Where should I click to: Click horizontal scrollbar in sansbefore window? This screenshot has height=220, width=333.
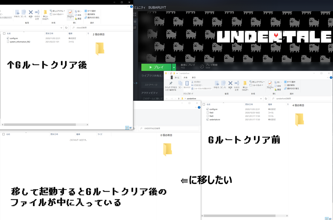tap(240, 216)
